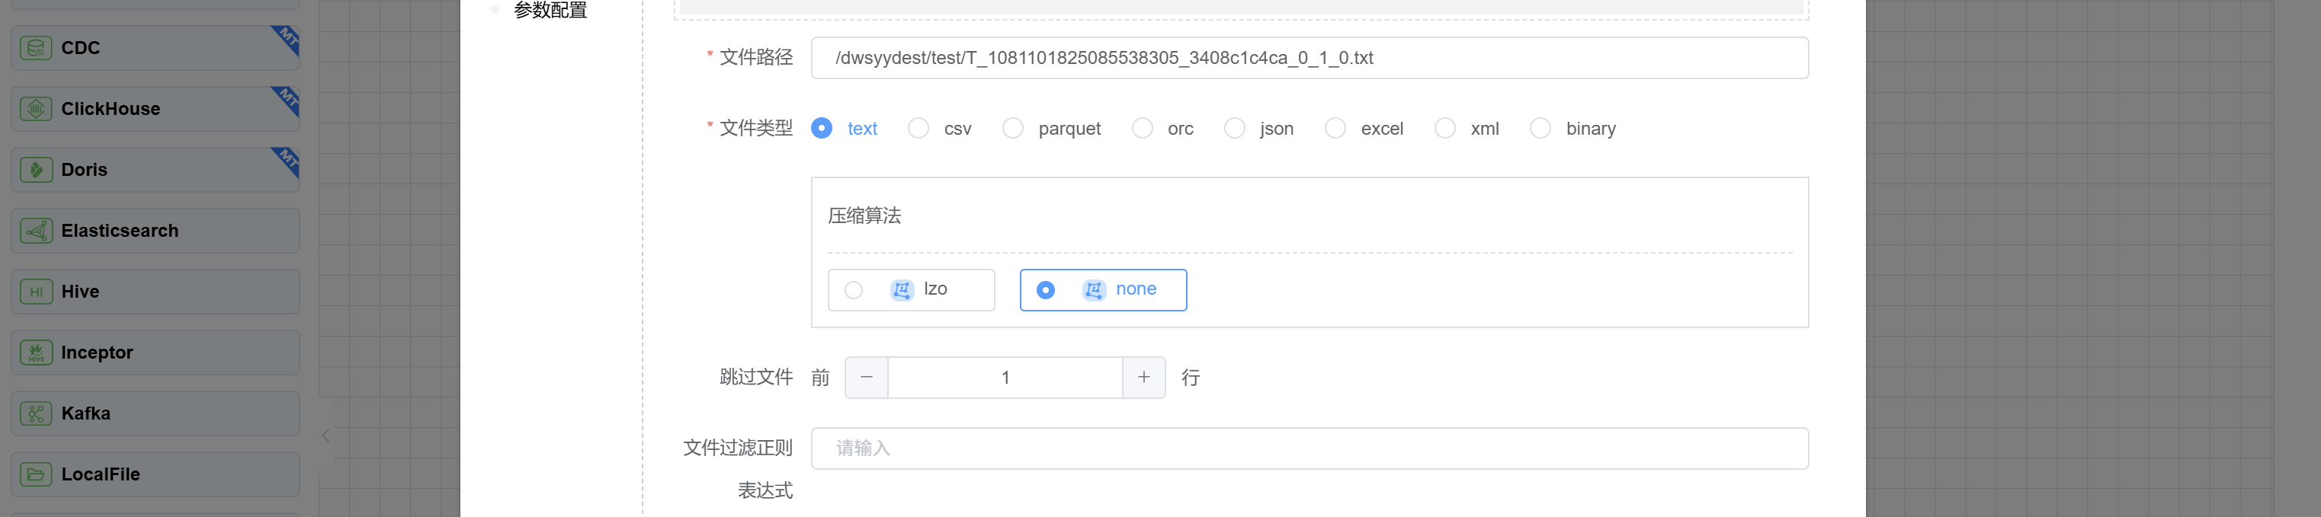This screenshot has height=517, width=2321.
Task: Increase skipped lines with plus button
Action: coord(1143,378)
